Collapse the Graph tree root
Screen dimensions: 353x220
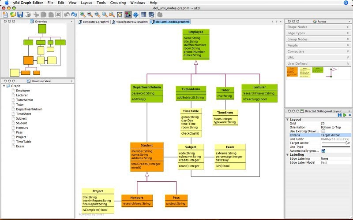(x=4, y=86)
